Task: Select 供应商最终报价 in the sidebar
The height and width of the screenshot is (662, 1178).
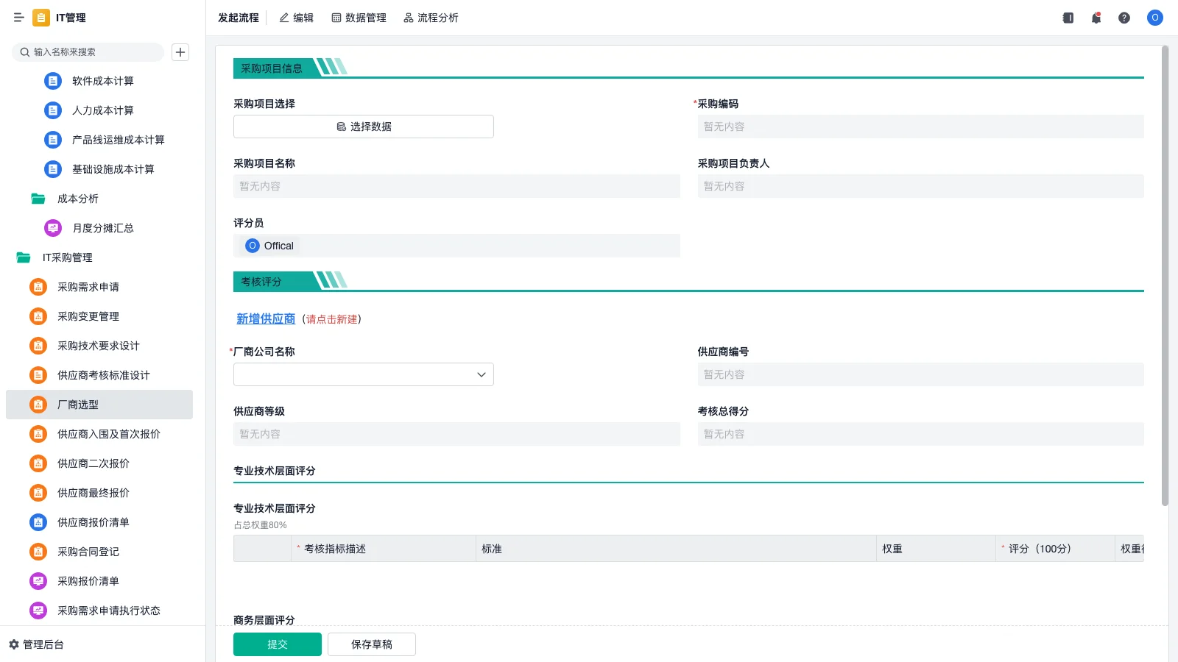Action: point(93,493)
